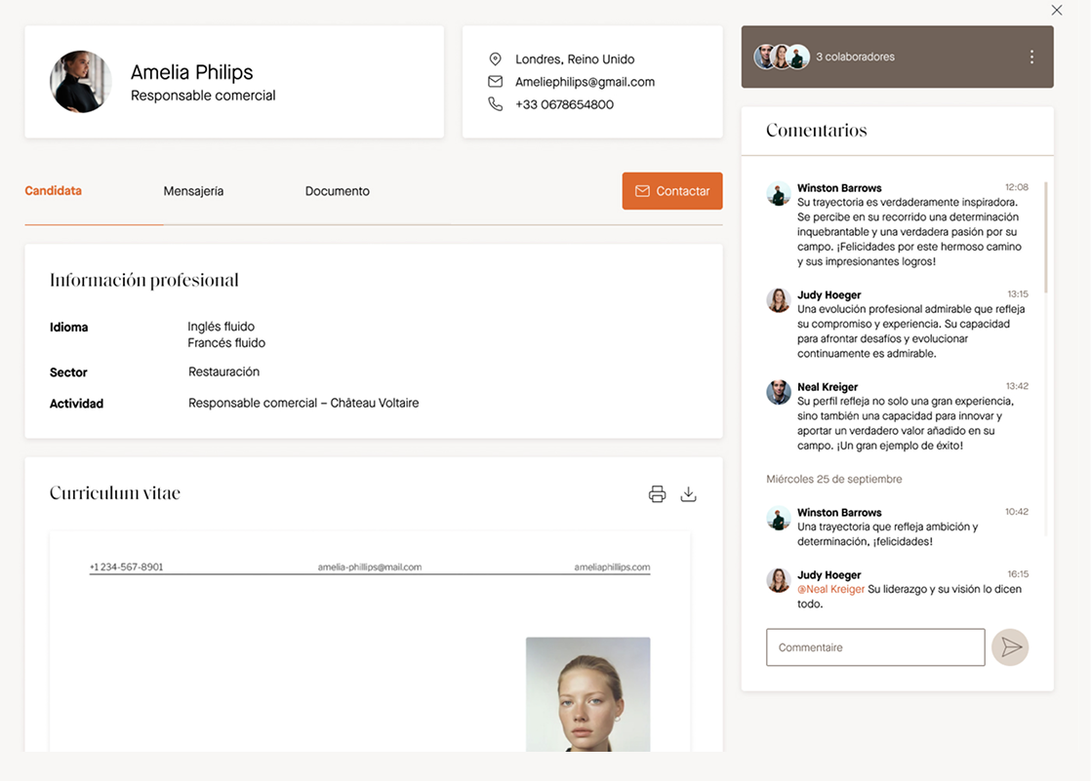Open the amelia-phillips@mail.com link in CV
1091x781 pixels.
(x=369, y=566)
